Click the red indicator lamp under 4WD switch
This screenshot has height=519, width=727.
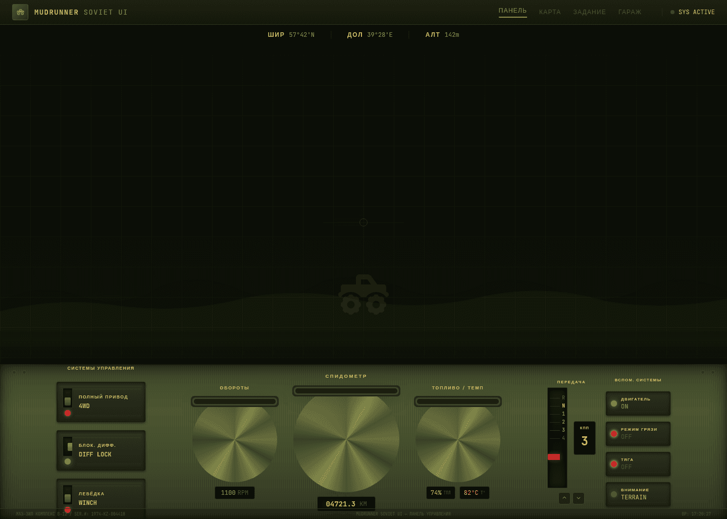click(68, 413)
